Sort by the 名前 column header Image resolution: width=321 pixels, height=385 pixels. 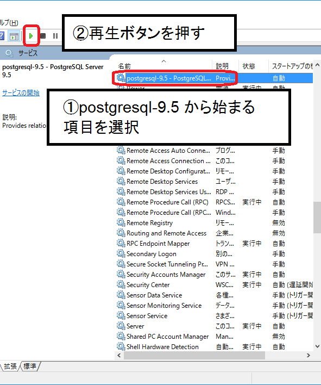[x=163, y=66]
